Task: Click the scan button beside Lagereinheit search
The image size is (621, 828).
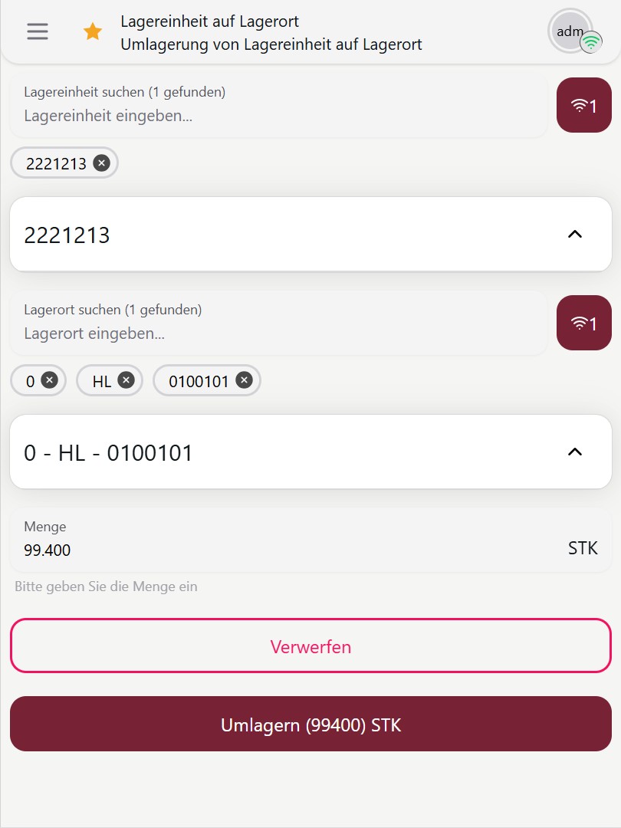Action: [583, 106]
